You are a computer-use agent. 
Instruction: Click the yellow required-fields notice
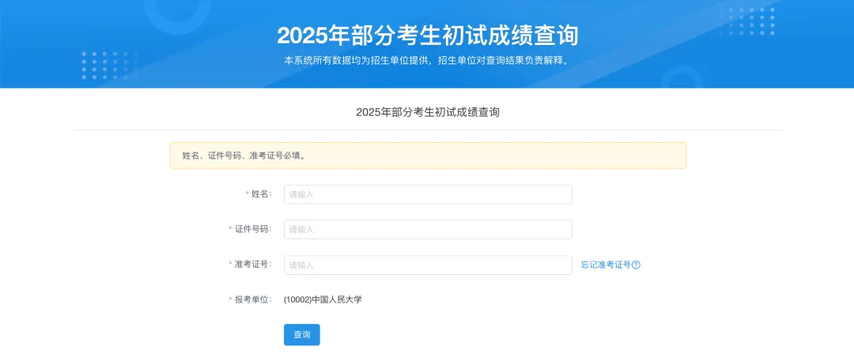coord(428,156)
